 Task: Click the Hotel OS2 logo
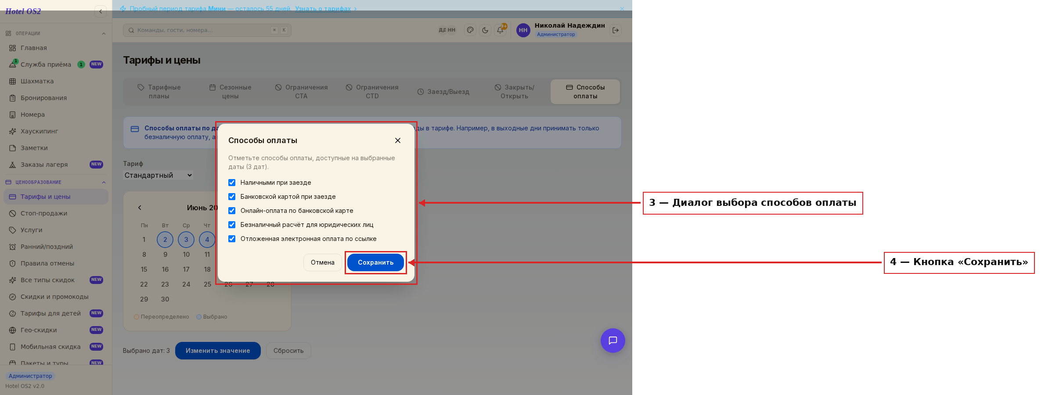click(23, 11)
